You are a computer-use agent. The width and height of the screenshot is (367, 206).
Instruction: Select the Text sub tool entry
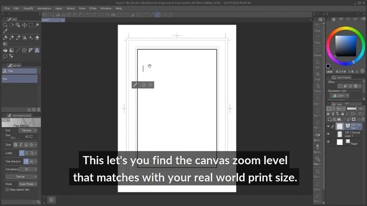(x=19, y=79)
